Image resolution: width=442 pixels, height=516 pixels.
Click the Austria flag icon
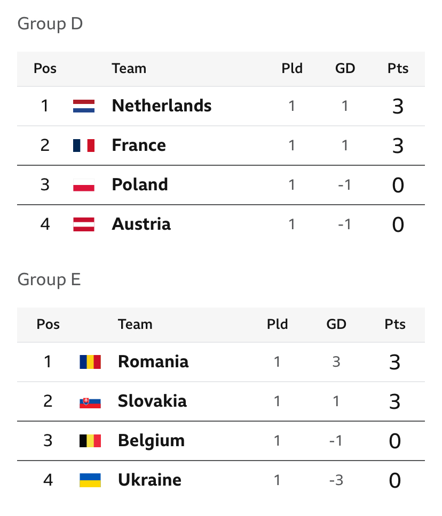tap(84, 224)
